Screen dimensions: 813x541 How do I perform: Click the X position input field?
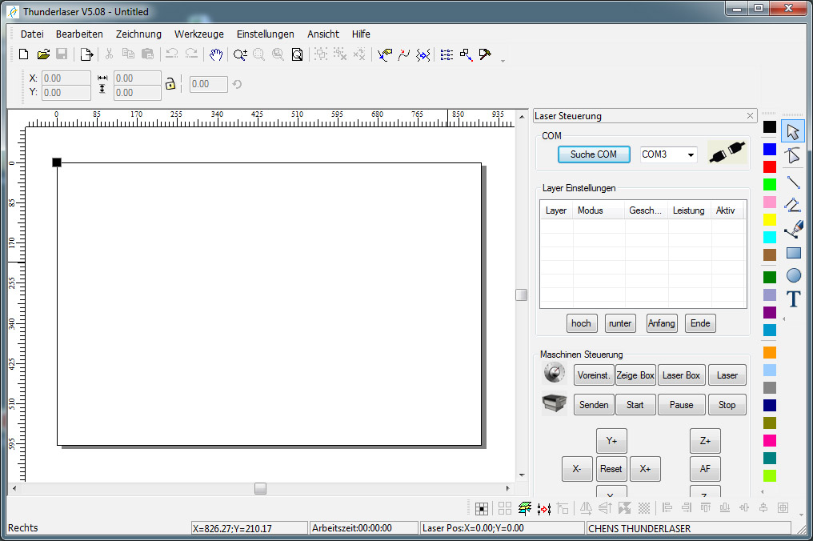(66, 78)
